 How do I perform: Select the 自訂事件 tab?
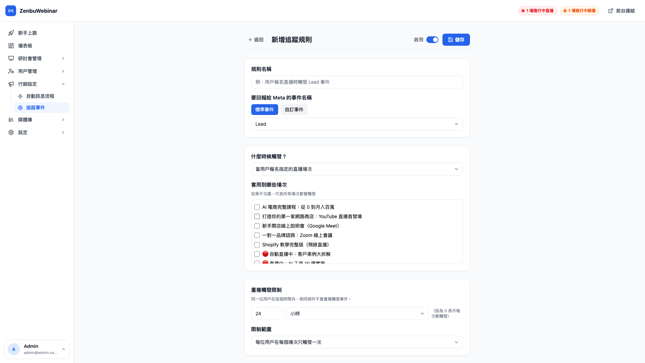pos(294,110)
